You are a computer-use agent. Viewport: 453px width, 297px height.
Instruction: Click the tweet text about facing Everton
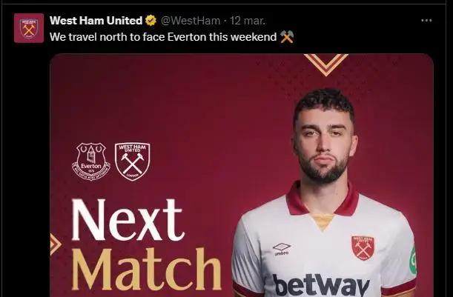coord(162,36)
